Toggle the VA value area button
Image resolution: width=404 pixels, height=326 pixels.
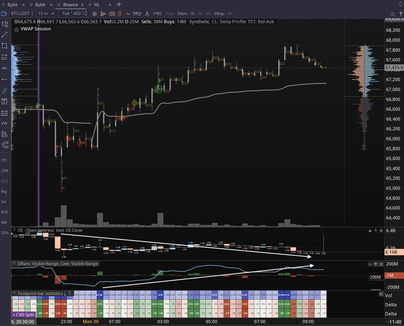tap(4, 202)
